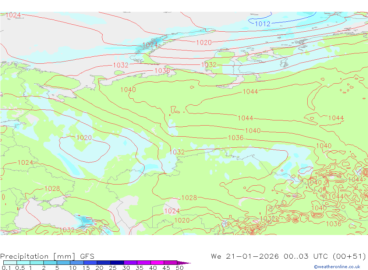This screenshot has height=270, width=368.
Task: Choose the 20–25 mm legend swatch
Action: [104, 263]
